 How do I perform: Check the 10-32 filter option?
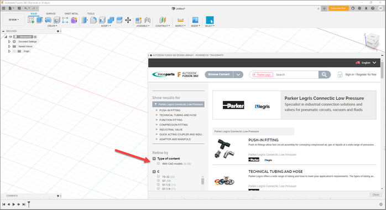coord(158,176)
